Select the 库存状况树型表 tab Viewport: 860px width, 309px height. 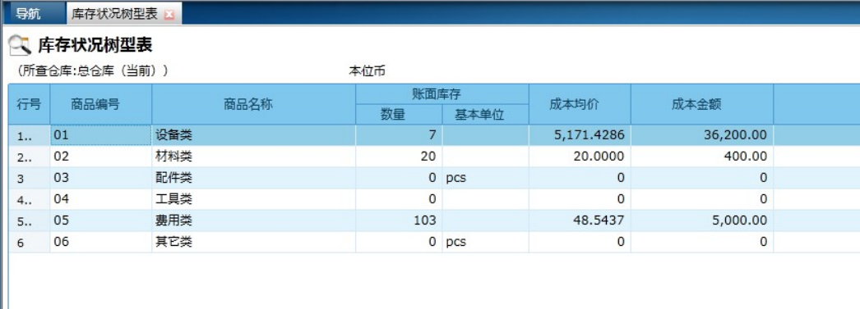pyautogui.click(x=114, y=14)
